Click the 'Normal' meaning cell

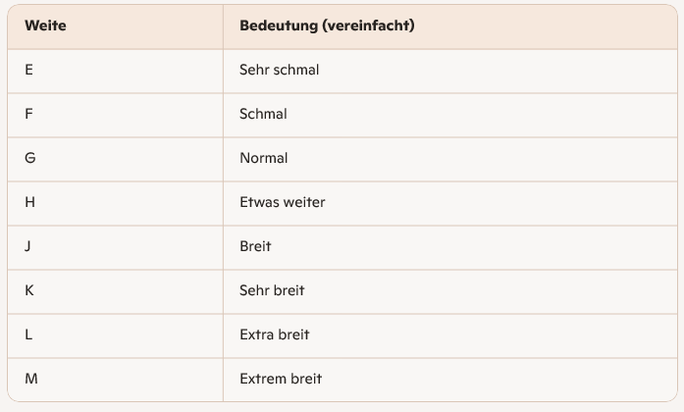263,158
